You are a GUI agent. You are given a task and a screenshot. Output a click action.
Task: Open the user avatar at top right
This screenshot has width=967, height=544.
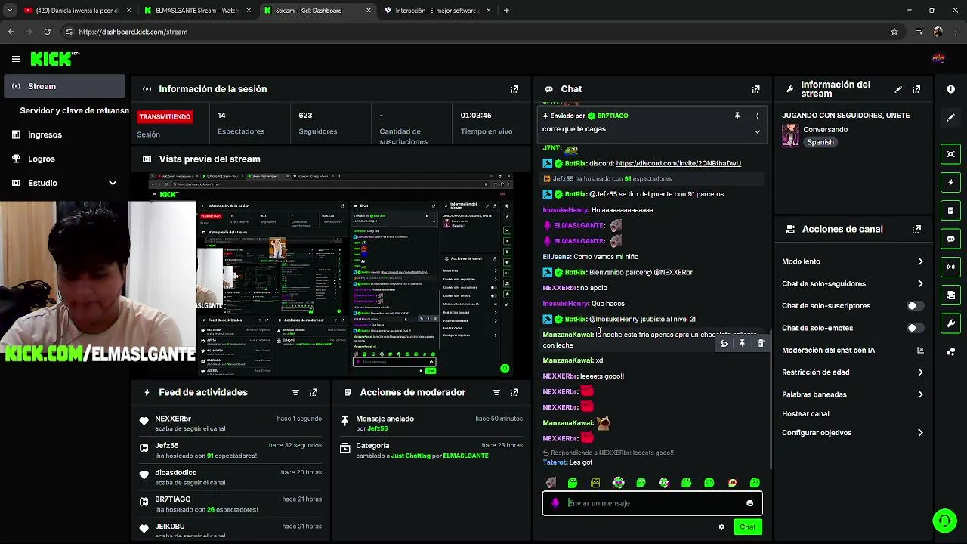click(x=938, y=59)
